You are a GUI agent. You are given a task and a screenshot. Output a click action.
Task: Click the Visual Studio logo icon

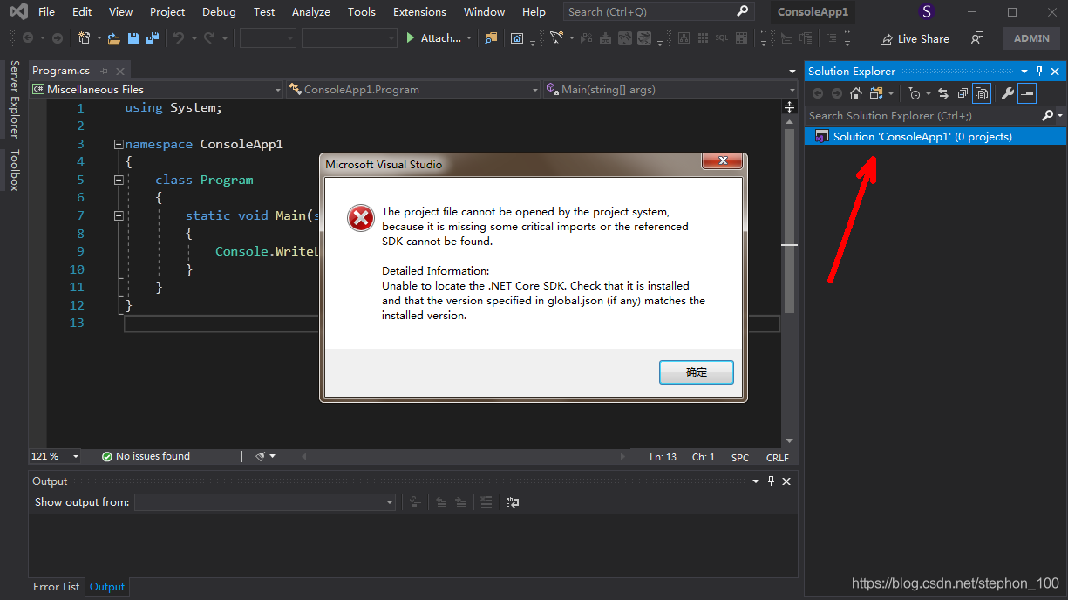click(18, 12)
